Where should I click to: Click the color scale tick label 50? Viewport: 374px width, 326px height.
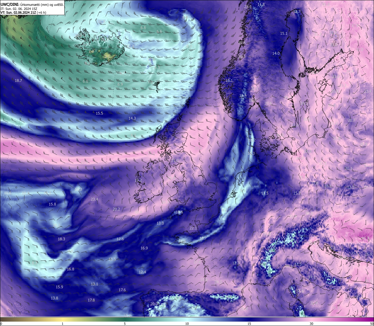(372, 324)
